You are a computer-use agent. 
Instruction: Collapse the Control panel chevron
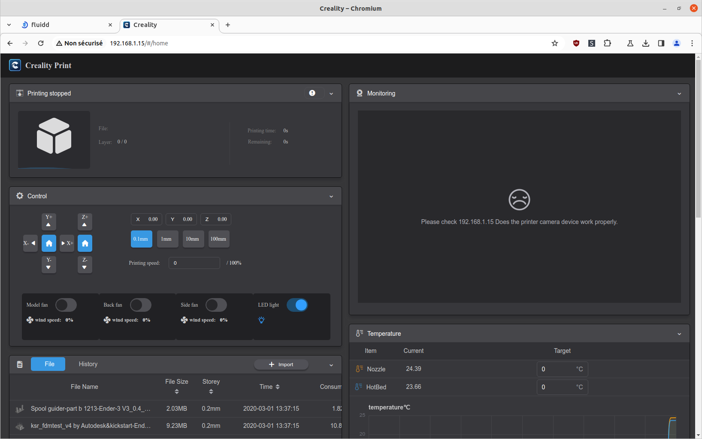coord(331,196)
